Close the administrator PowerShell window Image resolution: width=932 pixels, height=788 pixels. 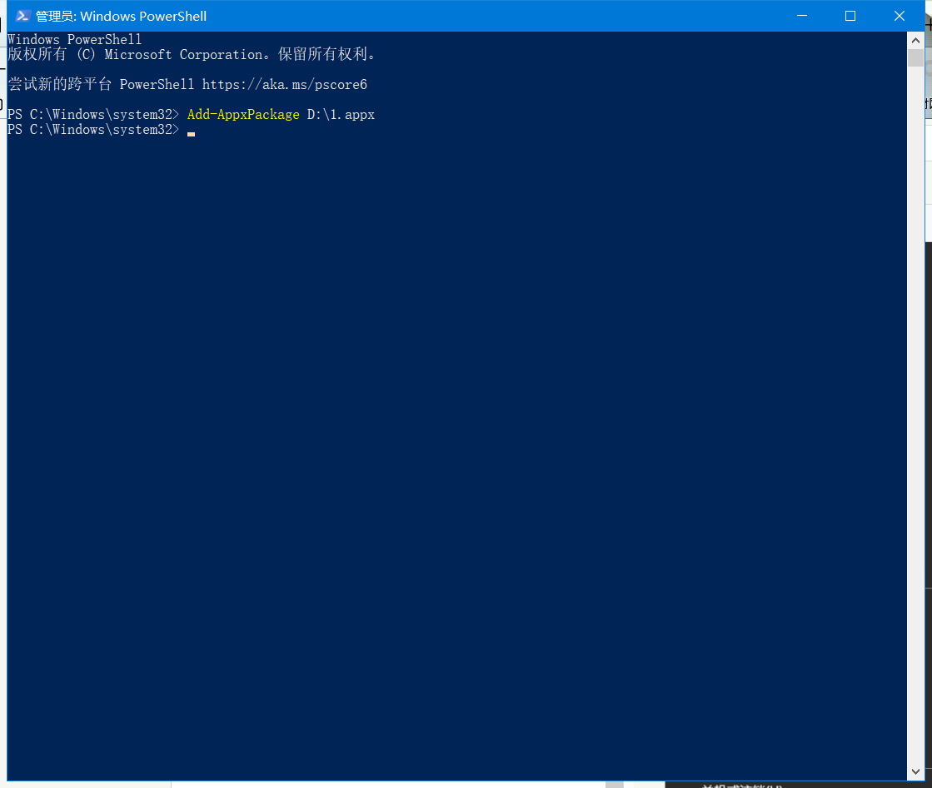pyautogui.click(x=899, y=16)
